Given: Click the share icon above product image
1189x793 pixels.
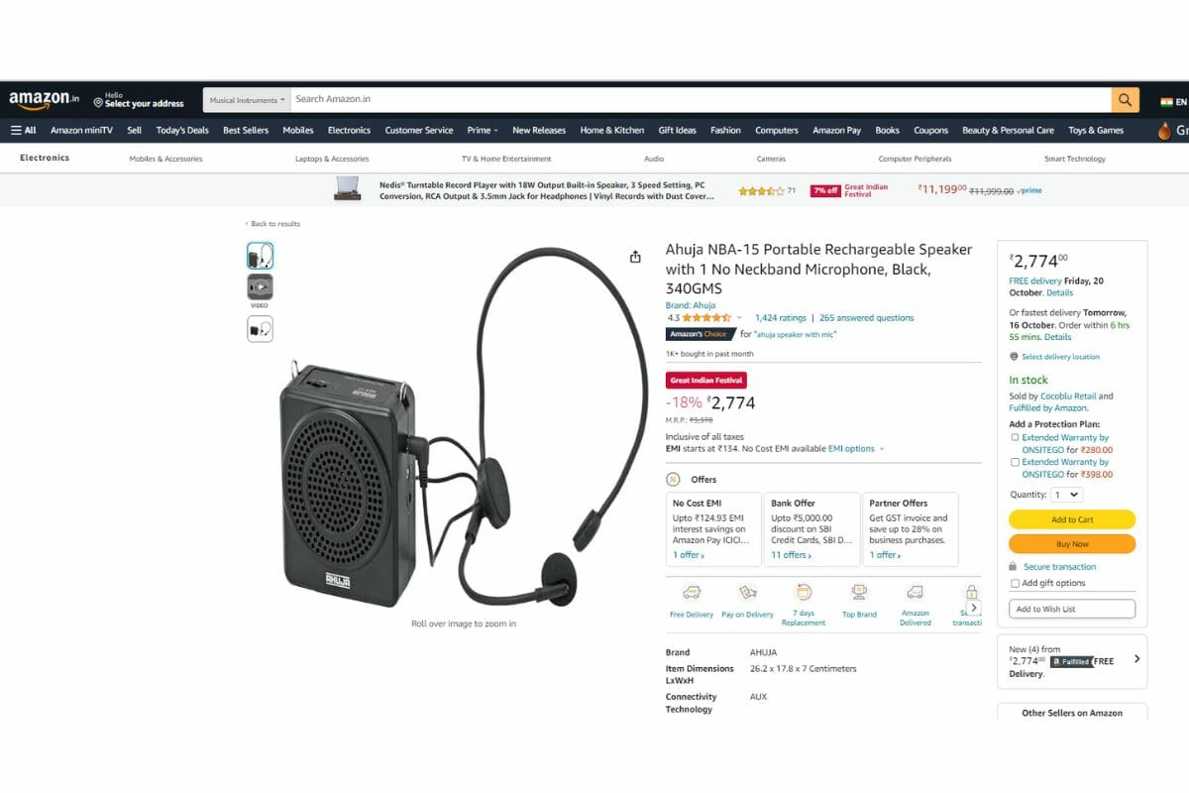Looking at the screenshot, I should pos(635,257).
